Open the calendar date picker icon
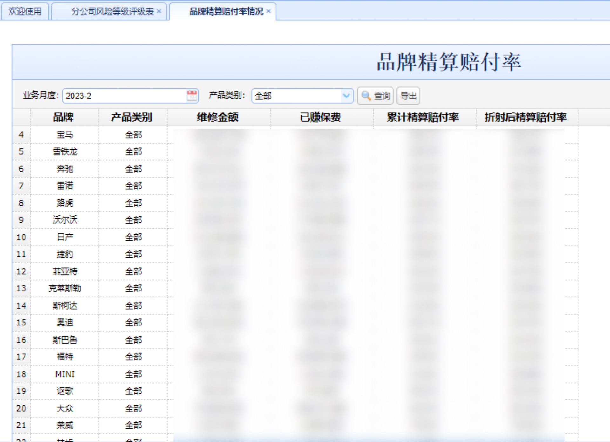 pyautogui.click(x=191, y=96)
